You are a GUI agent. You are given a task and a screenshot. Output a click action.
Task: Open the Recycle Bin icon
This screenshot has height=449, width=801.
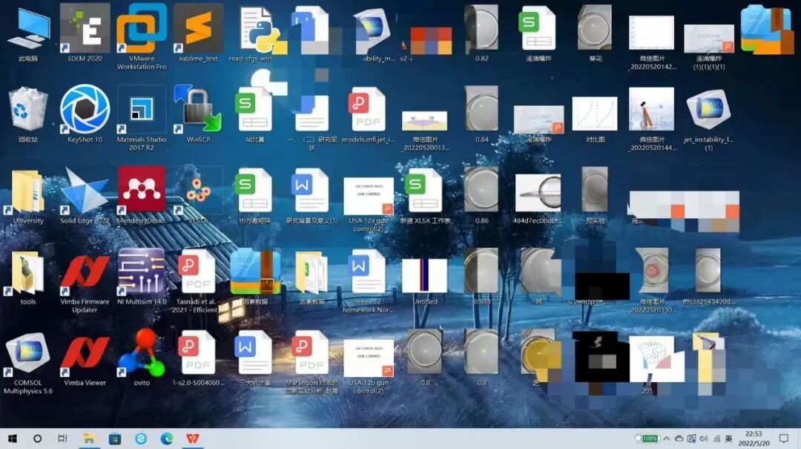(28, 114)
